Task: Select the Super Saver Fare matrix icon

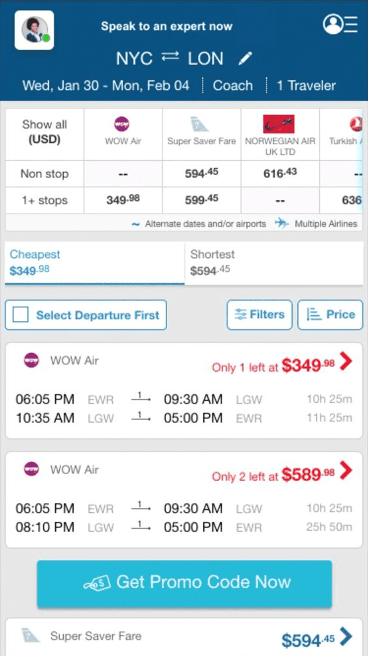Action: pos(200,124)
